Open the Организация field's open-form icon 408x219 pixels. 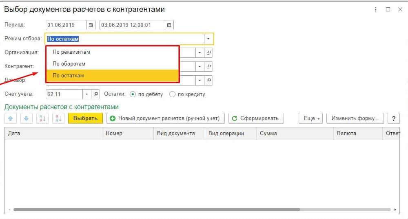208,53
